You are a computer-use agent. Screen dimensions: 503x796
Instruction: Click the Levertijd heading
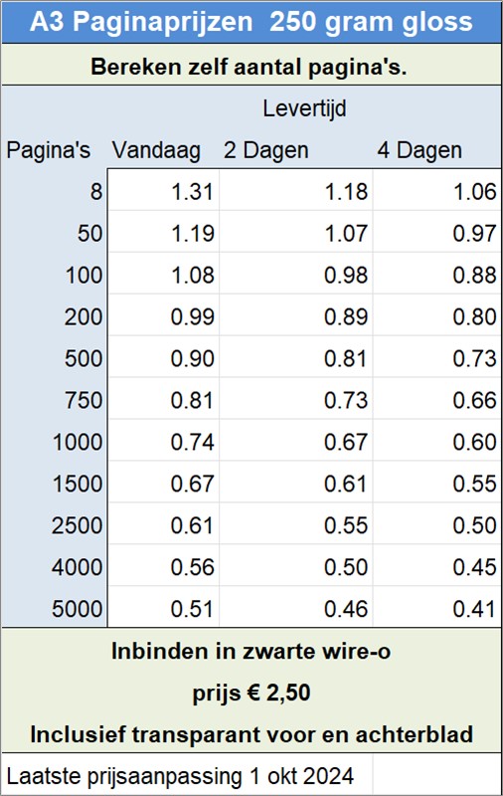tap(304, 108)
